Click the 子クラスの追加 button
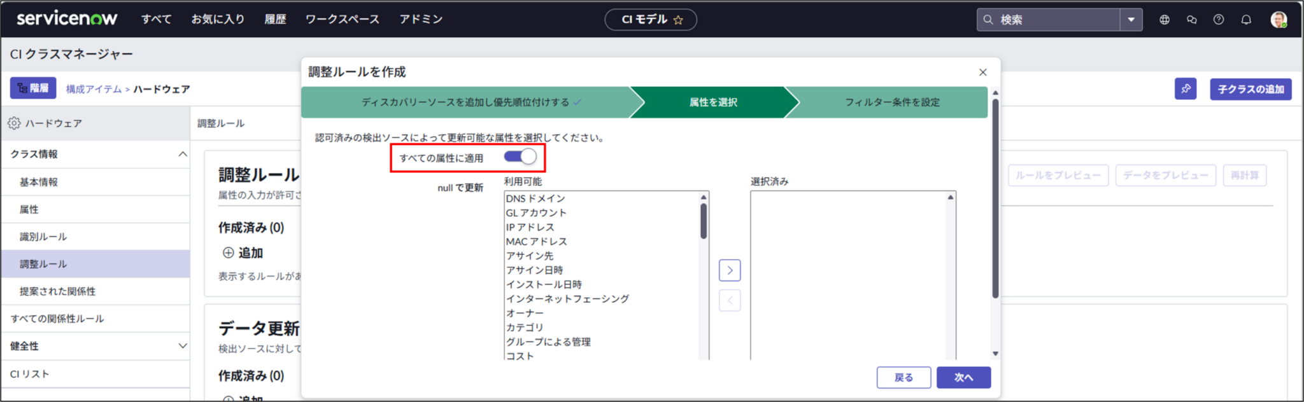 (1251, 89)
